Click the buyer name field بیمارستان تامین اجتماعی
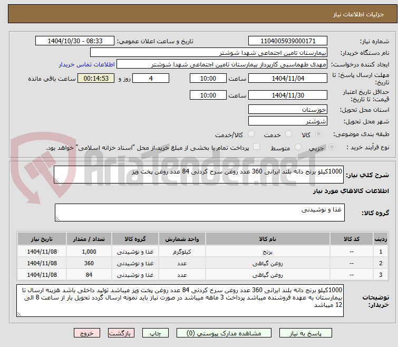This screenshot has height=347, width=398. point(208,53)
